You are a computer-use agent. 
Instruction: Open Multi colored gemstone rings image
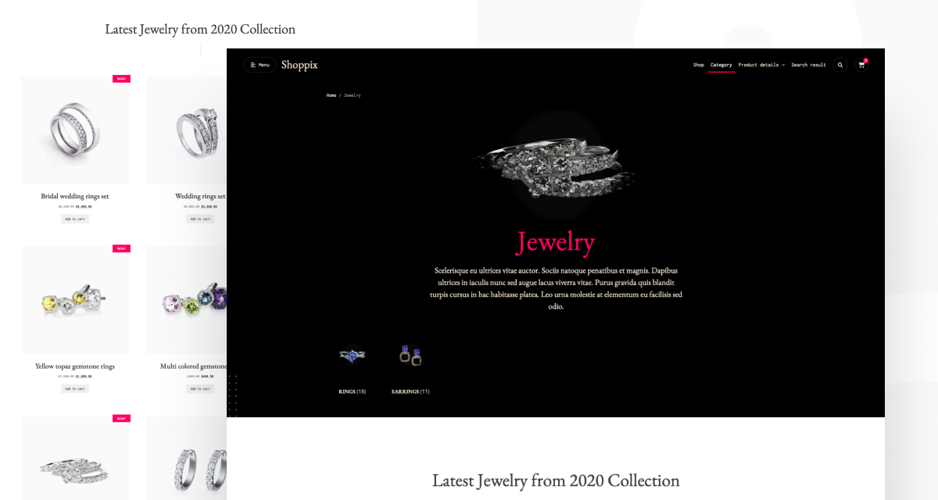click(x=187, y=300)
